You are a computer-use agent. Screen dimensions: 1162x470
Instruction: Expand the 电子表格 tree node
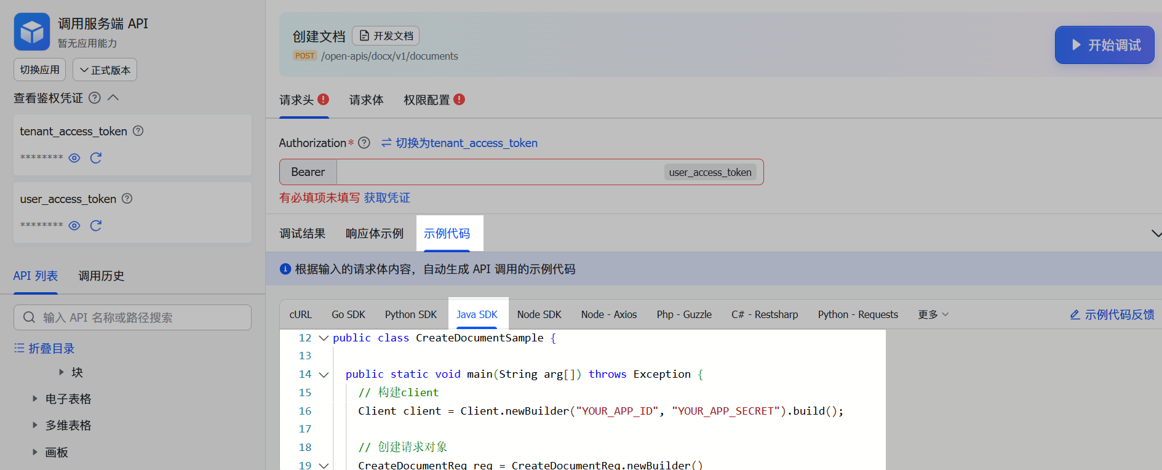click(x=35, y=399)
